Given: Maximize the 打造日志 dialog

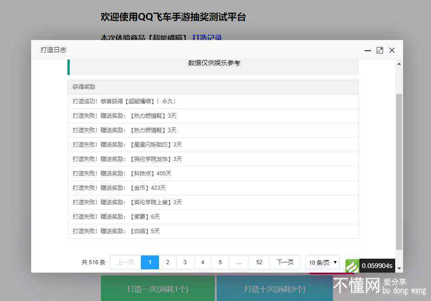Looking at the screenshot, I should click(379, 50).
